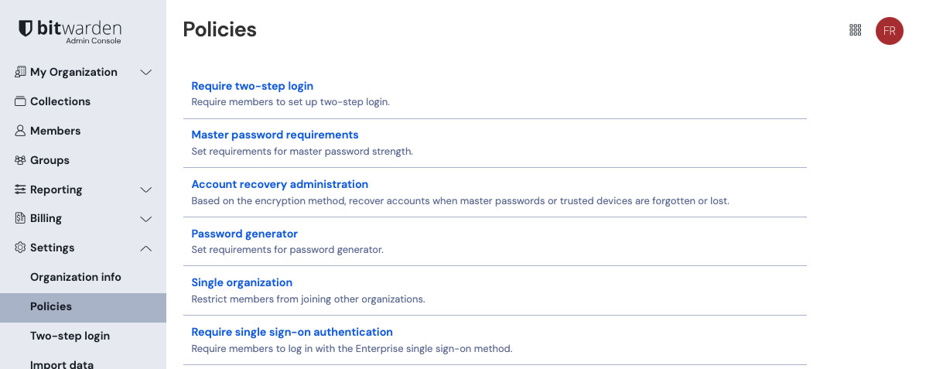Go to Organization info settings
The image size is (926, 369).
pos(76,277)
